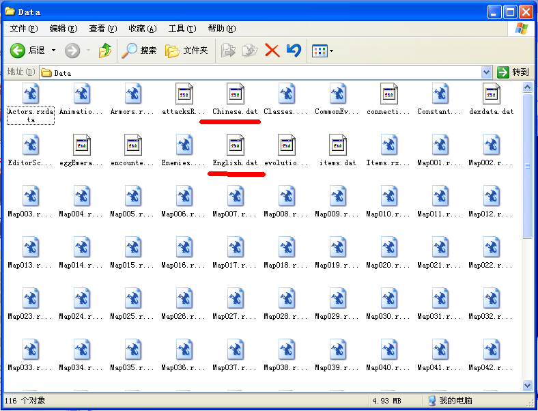Select the Map001.r... file icon
The width and height of the screenshot is (538, 411).
440,145
